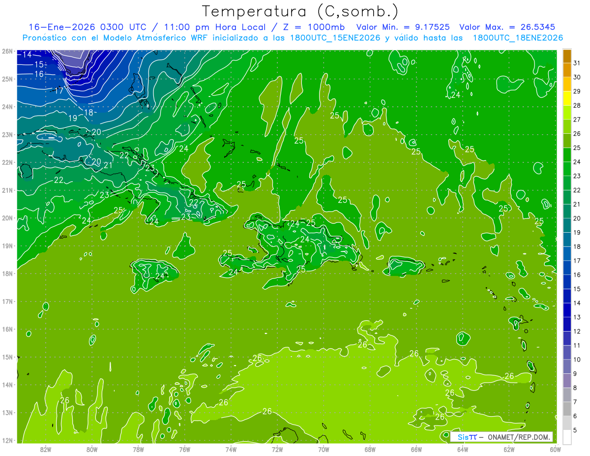The width and height of the screenshot is (590, 456).
Task: Click the light gray color bar segment between 5 and 6
Action: 567,423
